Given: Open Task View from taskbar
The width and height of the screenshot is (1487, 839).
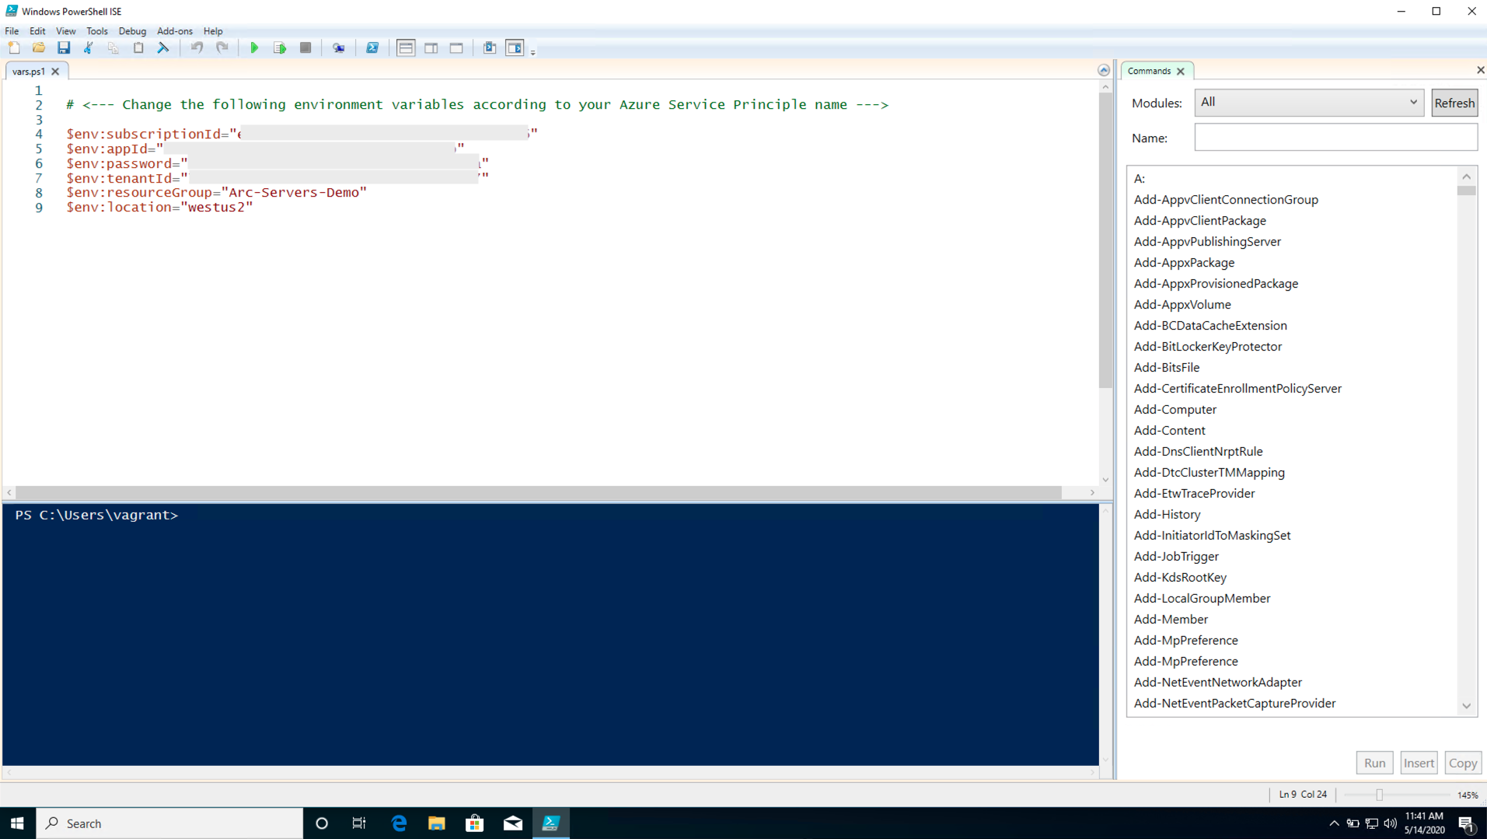Looking at the screenshot, I should click(x=359, y=823).
